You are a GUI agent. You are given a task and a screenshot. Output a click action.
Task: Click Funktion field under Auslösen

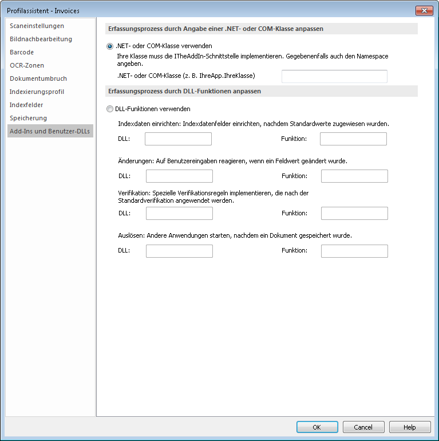point(354,251)
